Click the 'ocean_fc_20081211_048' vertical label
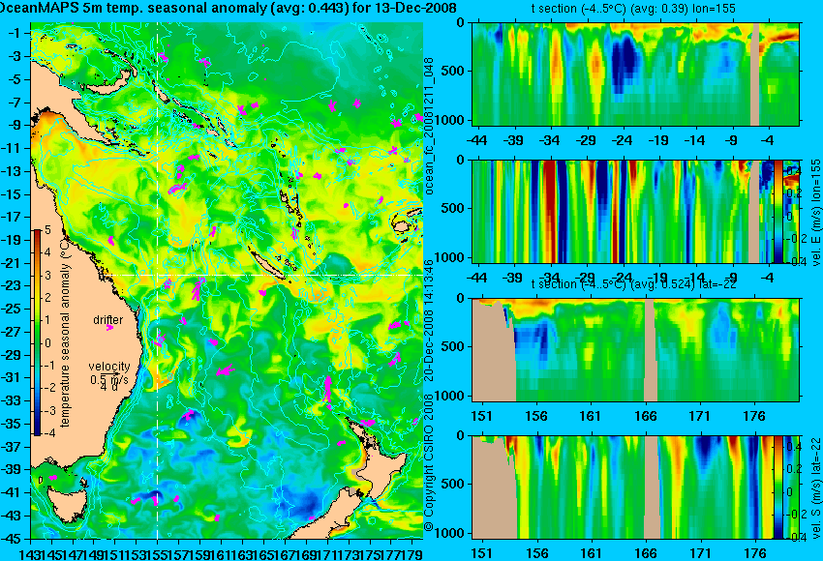Image resolution: width=823 pixels, height=561 pixels. pos(429,126)
